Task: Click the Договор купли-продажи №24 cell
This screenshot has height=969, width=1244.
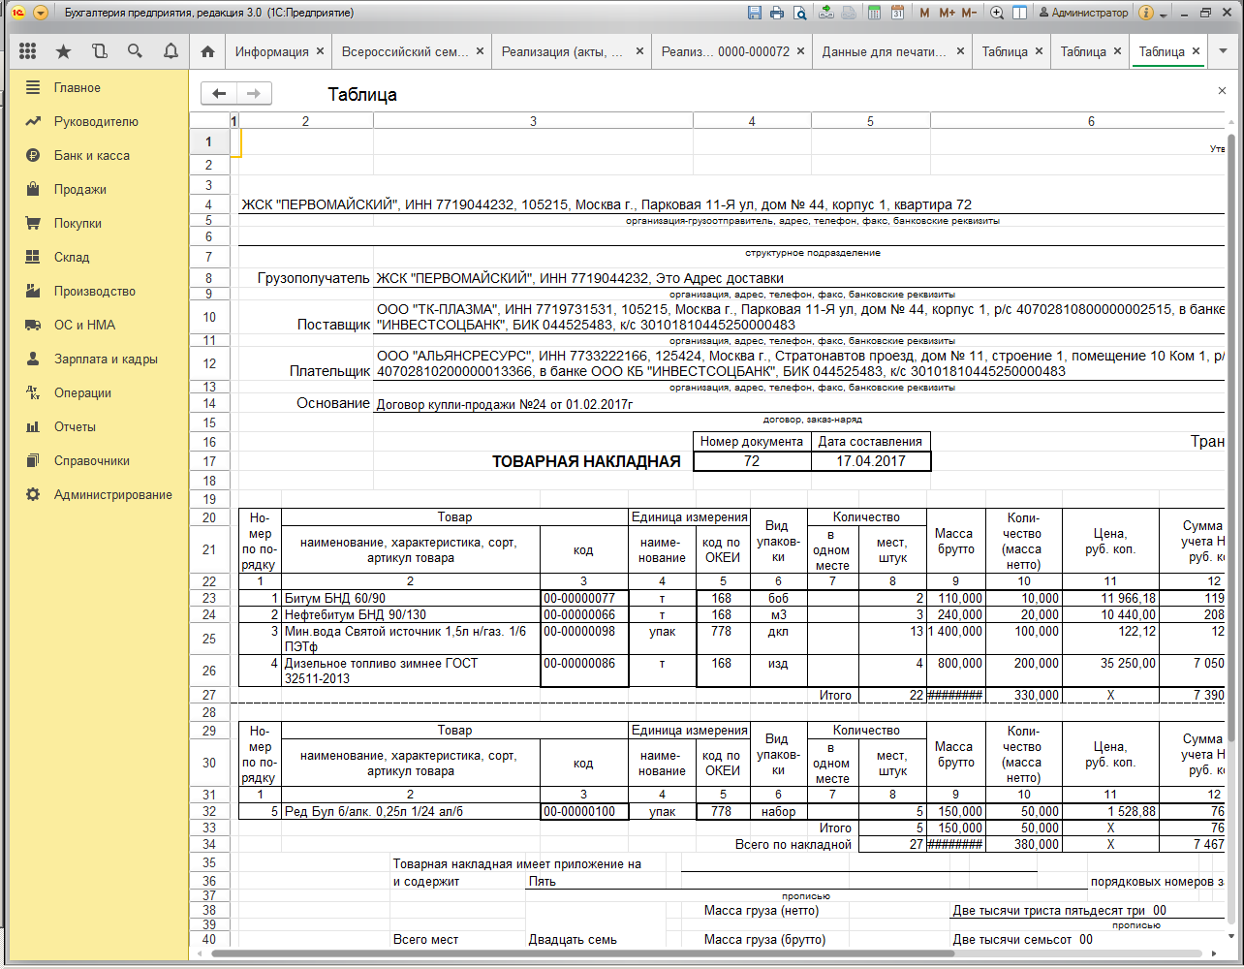Action: [x=504, y=403]
